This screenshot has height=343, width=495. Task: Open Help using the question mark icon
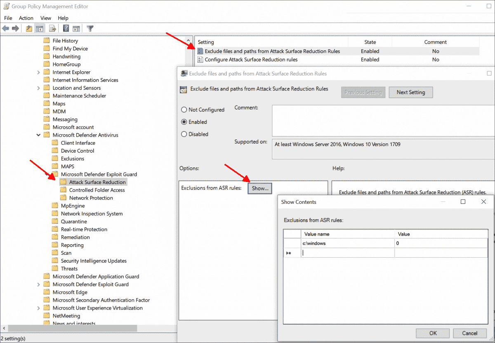pos(66,28)
